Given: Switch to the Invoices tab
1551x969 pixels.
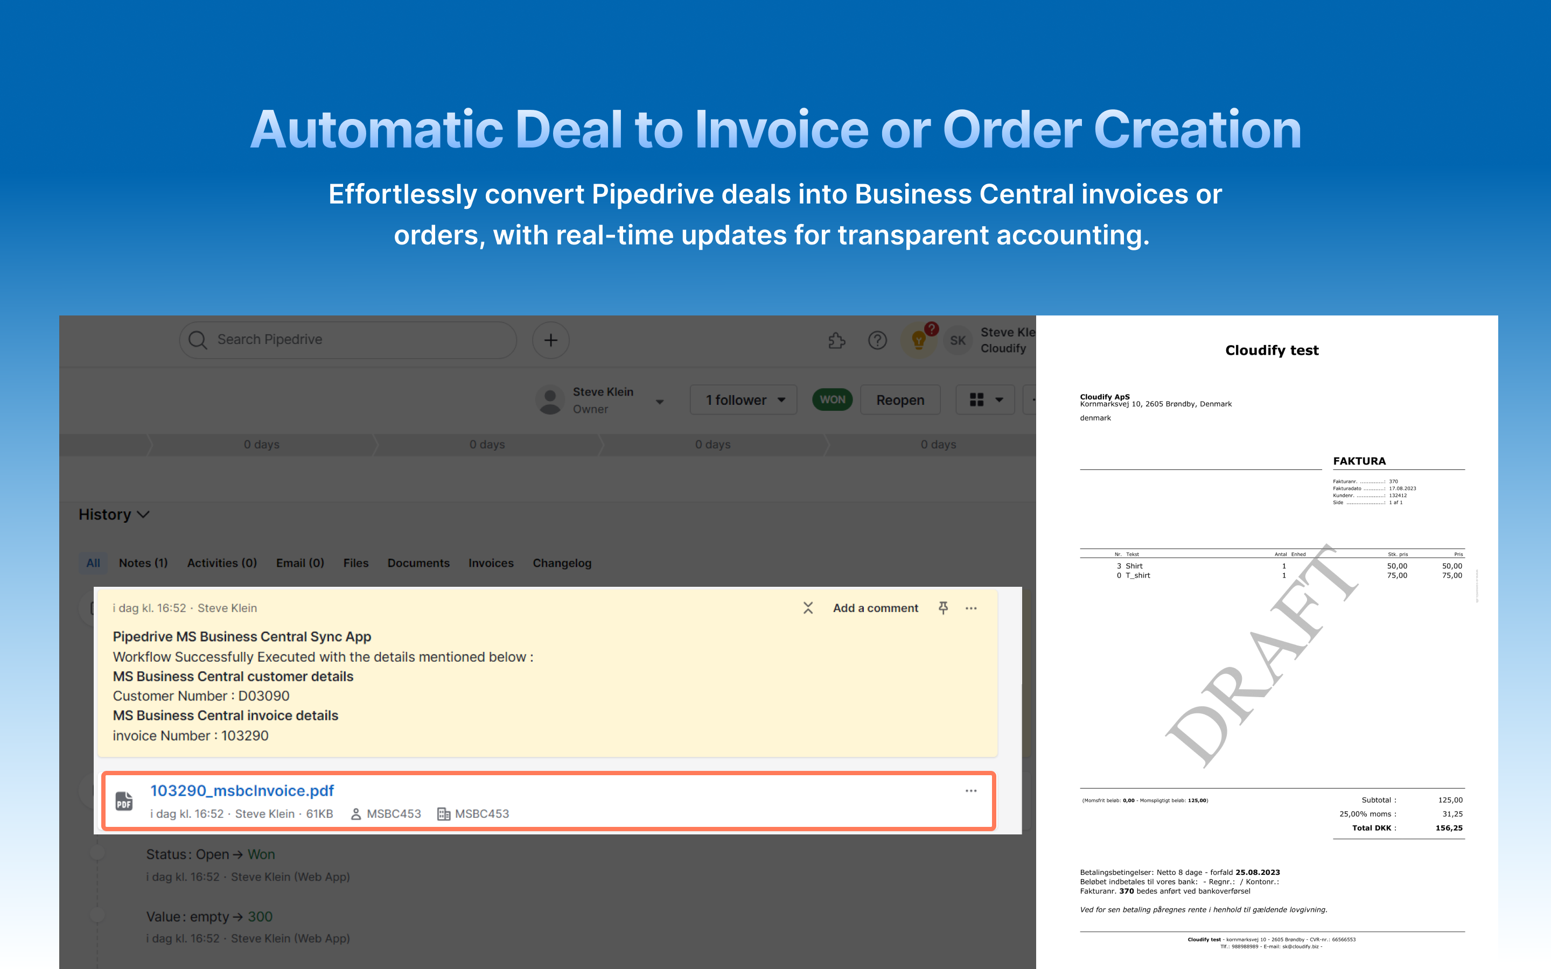Looking at the screenshot, I should coord(491,563).
